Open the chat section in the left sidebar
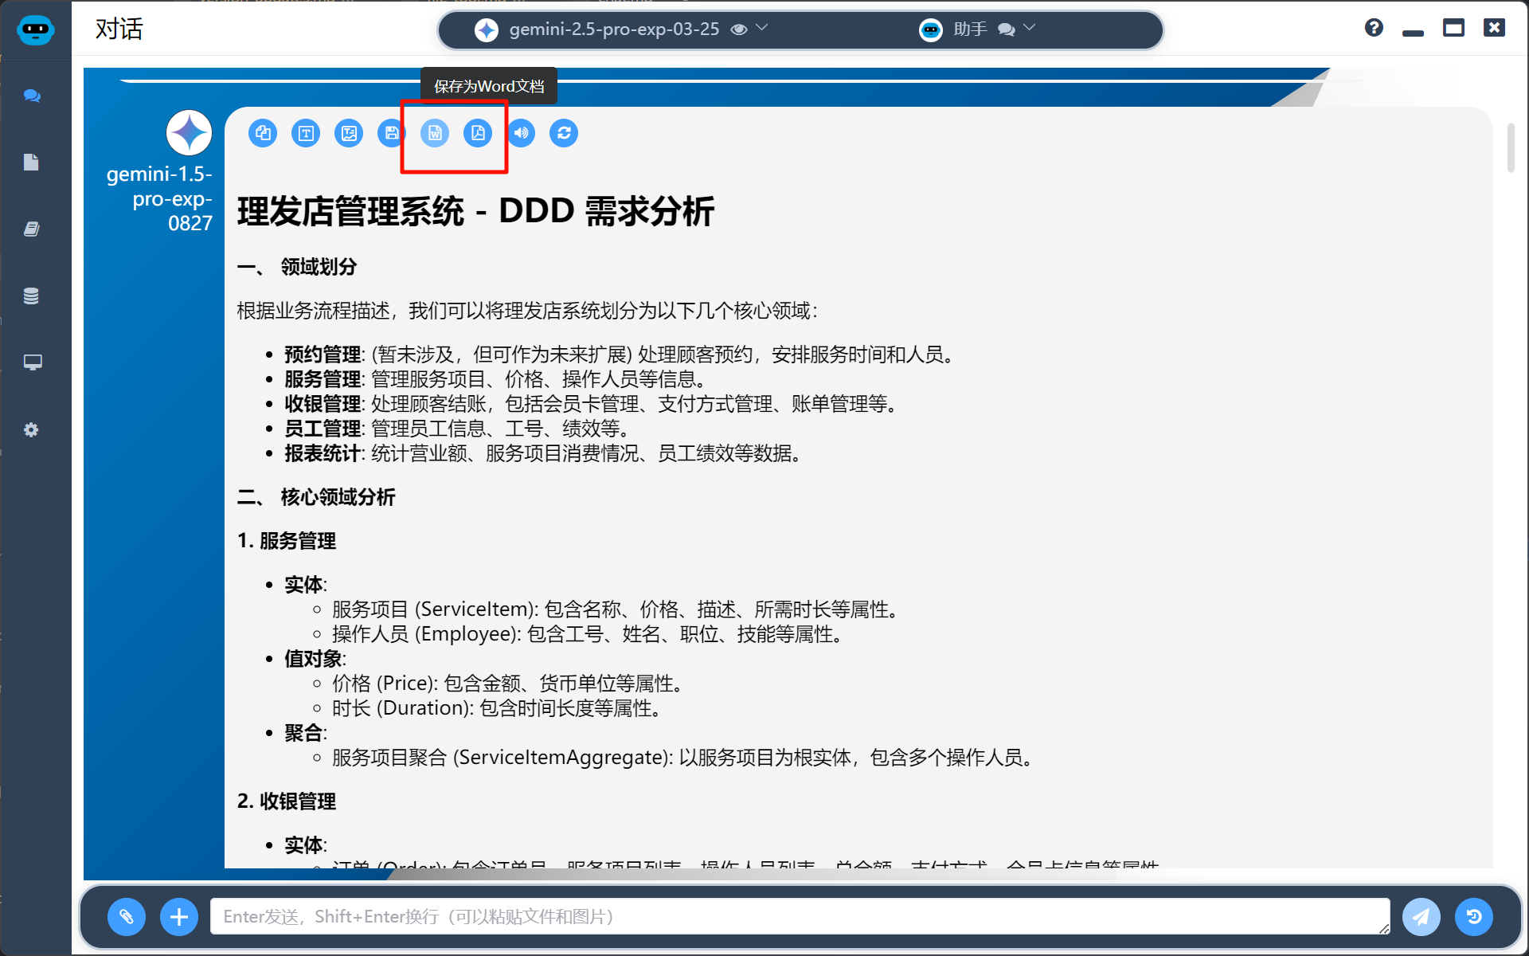Screen dimensions: 1529x956 [32, 96]
